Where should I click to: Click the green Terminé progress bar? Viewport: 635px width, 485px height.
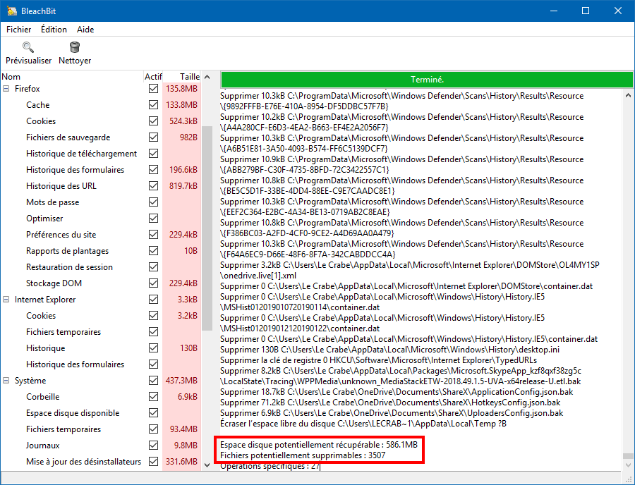(427, 80)
